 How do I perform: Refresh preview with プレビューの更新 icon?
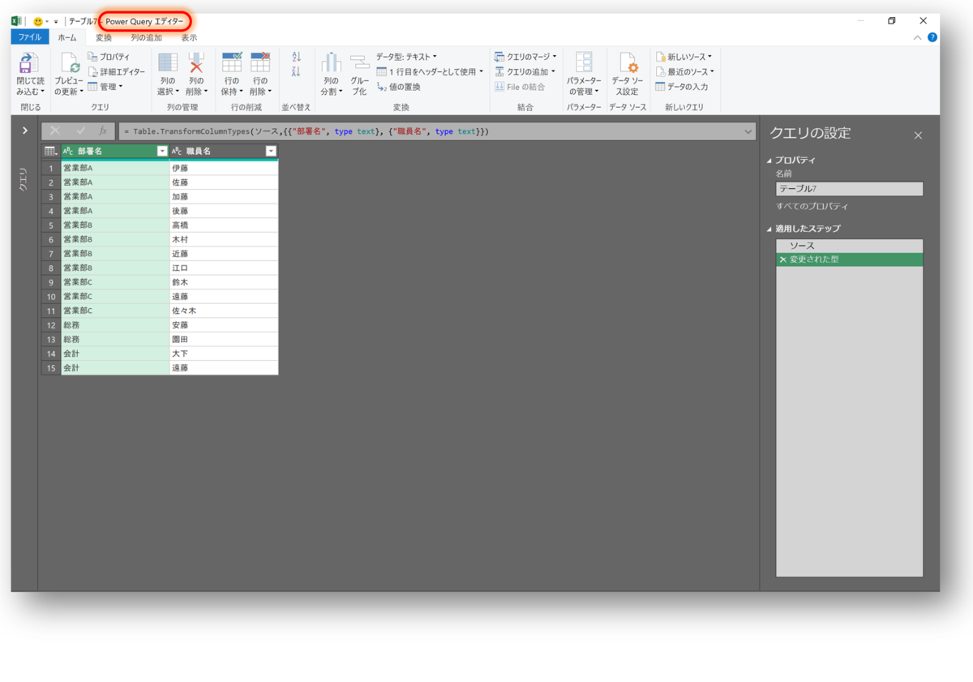tap(69, 64)
